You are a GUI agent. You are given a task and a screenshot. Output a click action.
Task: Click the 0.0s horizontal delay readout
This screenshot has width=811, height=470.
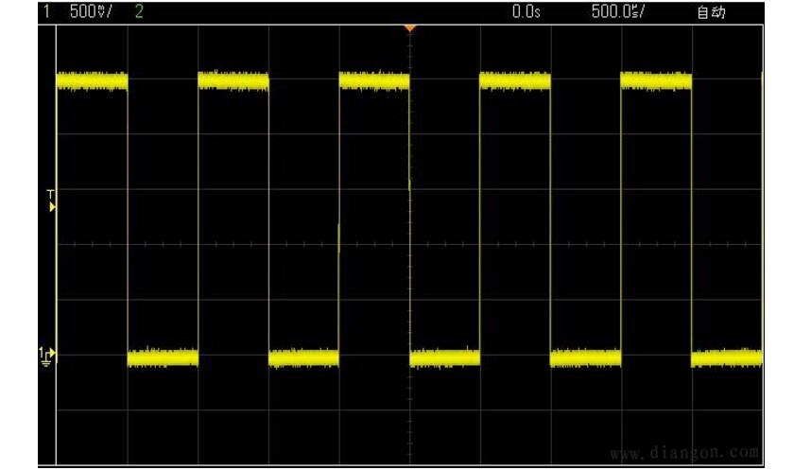pyautogui.click(x=526, y=11)
